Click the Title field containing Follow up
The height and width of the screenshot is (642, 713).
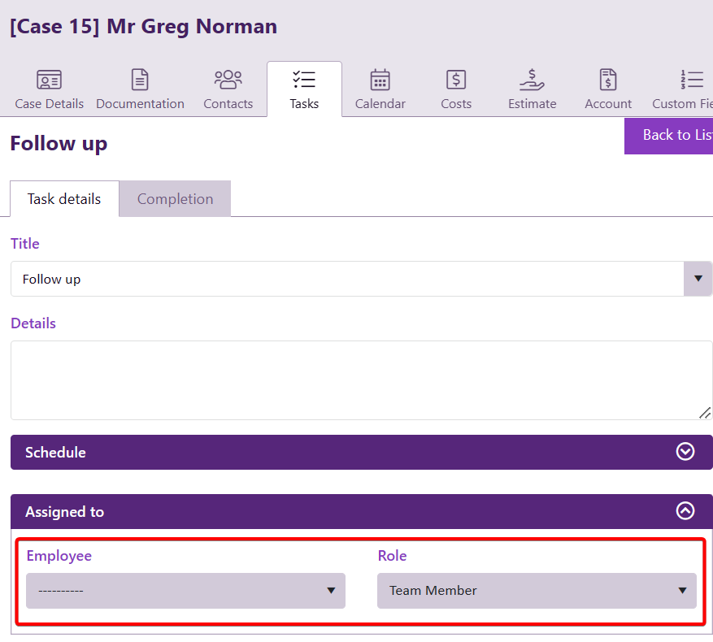coord(346,279)
